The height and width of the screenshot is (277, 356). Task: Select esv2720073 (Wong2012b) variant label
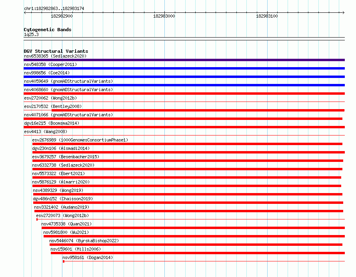(x=62, y=215)
